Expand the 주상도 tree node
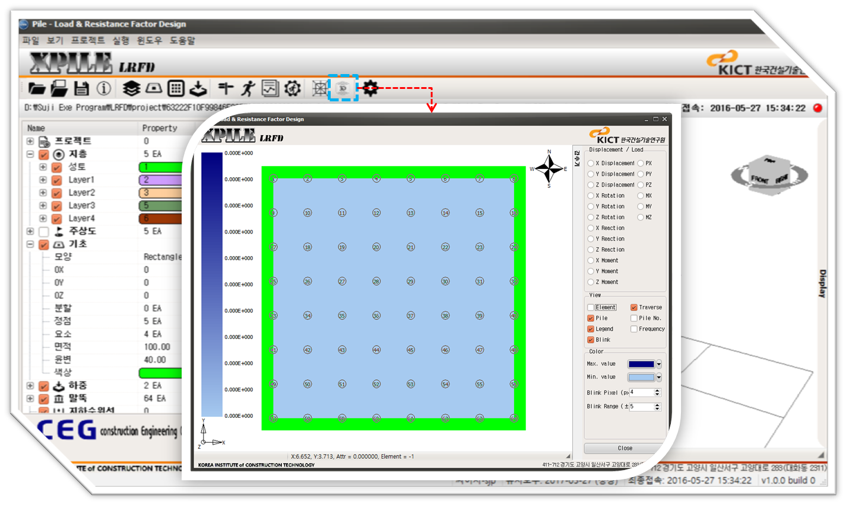The image size is (846, 505). 30,231
